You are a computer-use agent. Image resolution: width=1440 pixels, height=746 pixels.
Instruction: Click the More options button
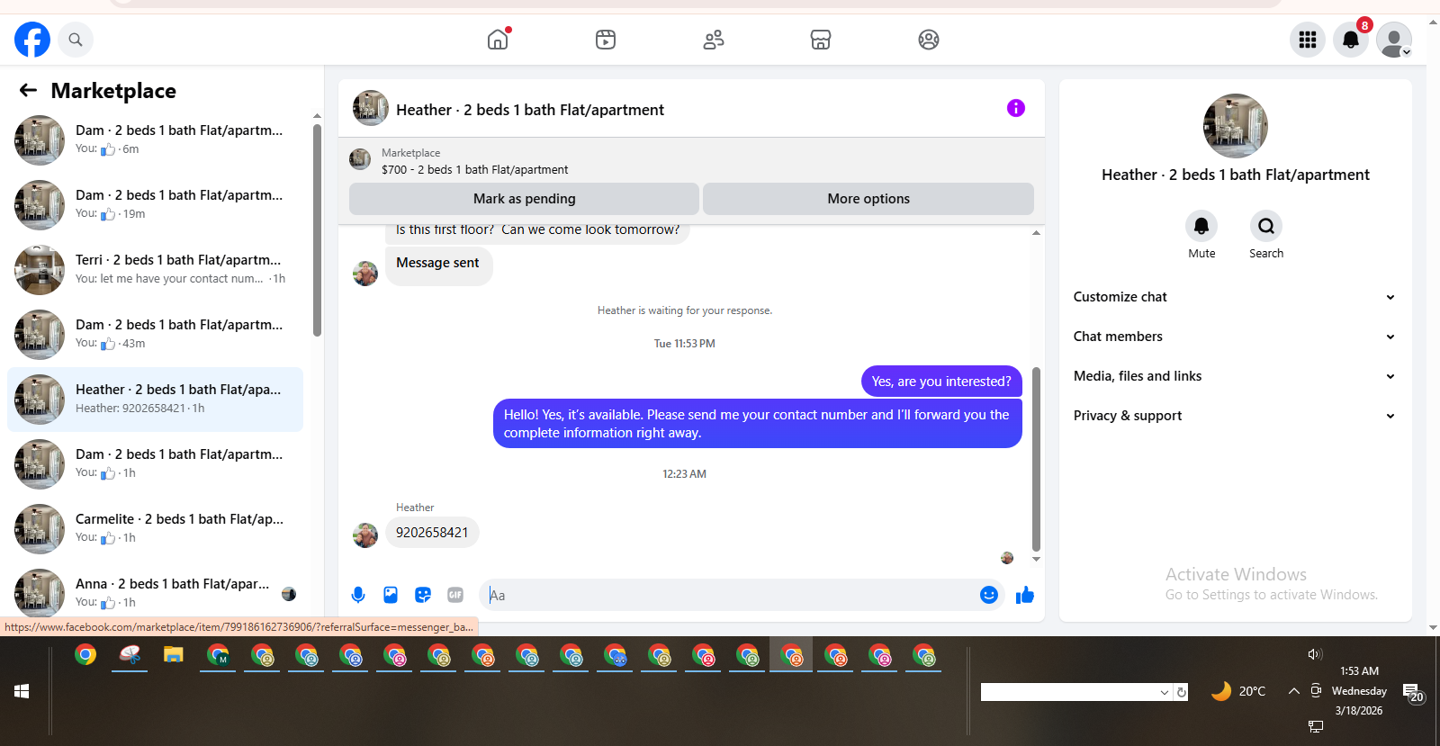tap(868, 199)
